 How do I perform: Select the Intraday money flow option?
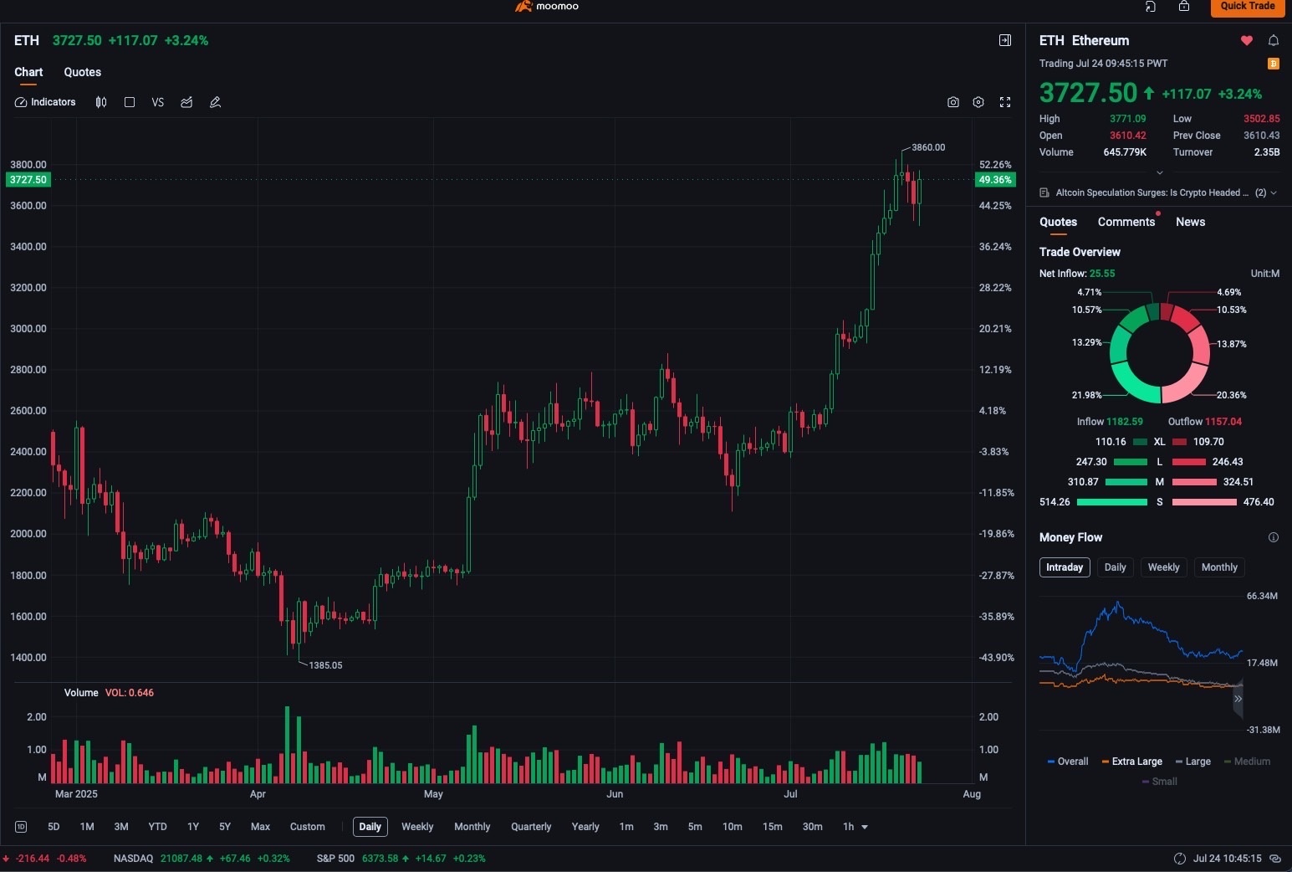click(x=1065, y=567)
